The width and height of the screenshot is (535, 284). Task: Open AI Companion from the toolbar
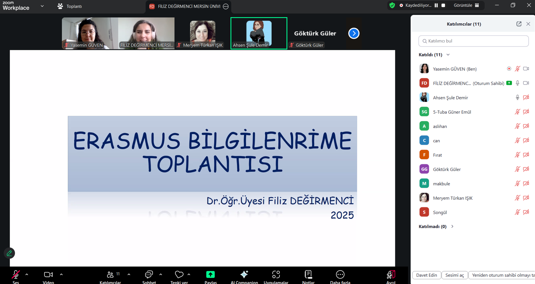[244, 275]
